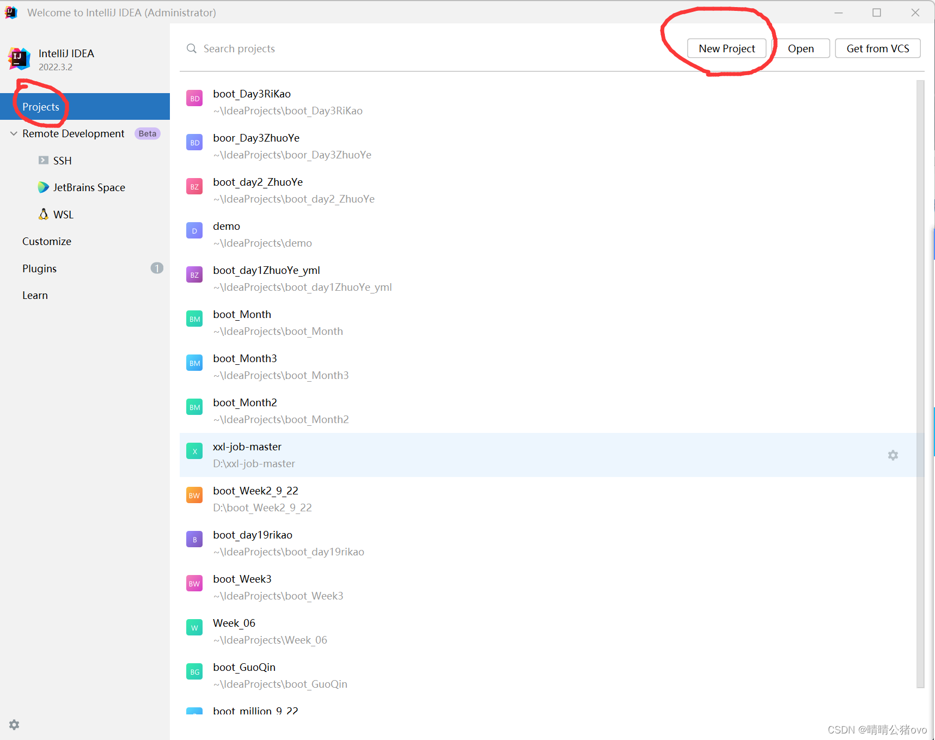Click the BD icon for boor_Day3ZhuoYe
The image size is (935, 740).
(x=194, y=143)
